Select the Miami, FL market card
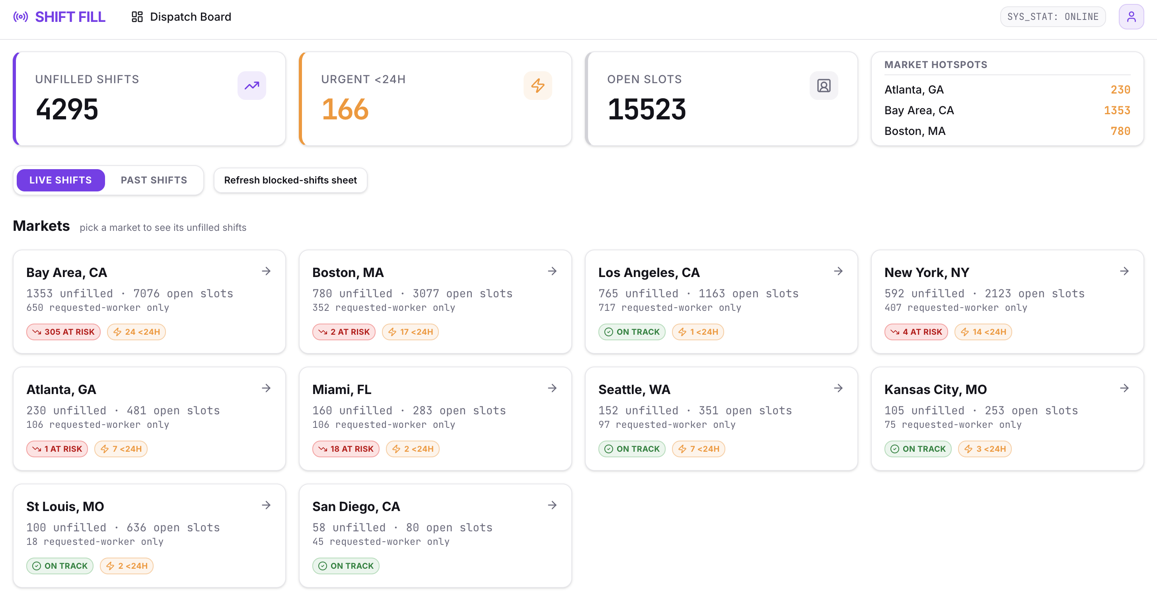This screenshot has width=1157, height=597. tap(435, 419)
